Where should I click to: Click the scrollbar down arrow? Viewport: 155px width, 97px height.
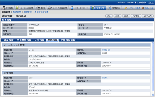153,95
